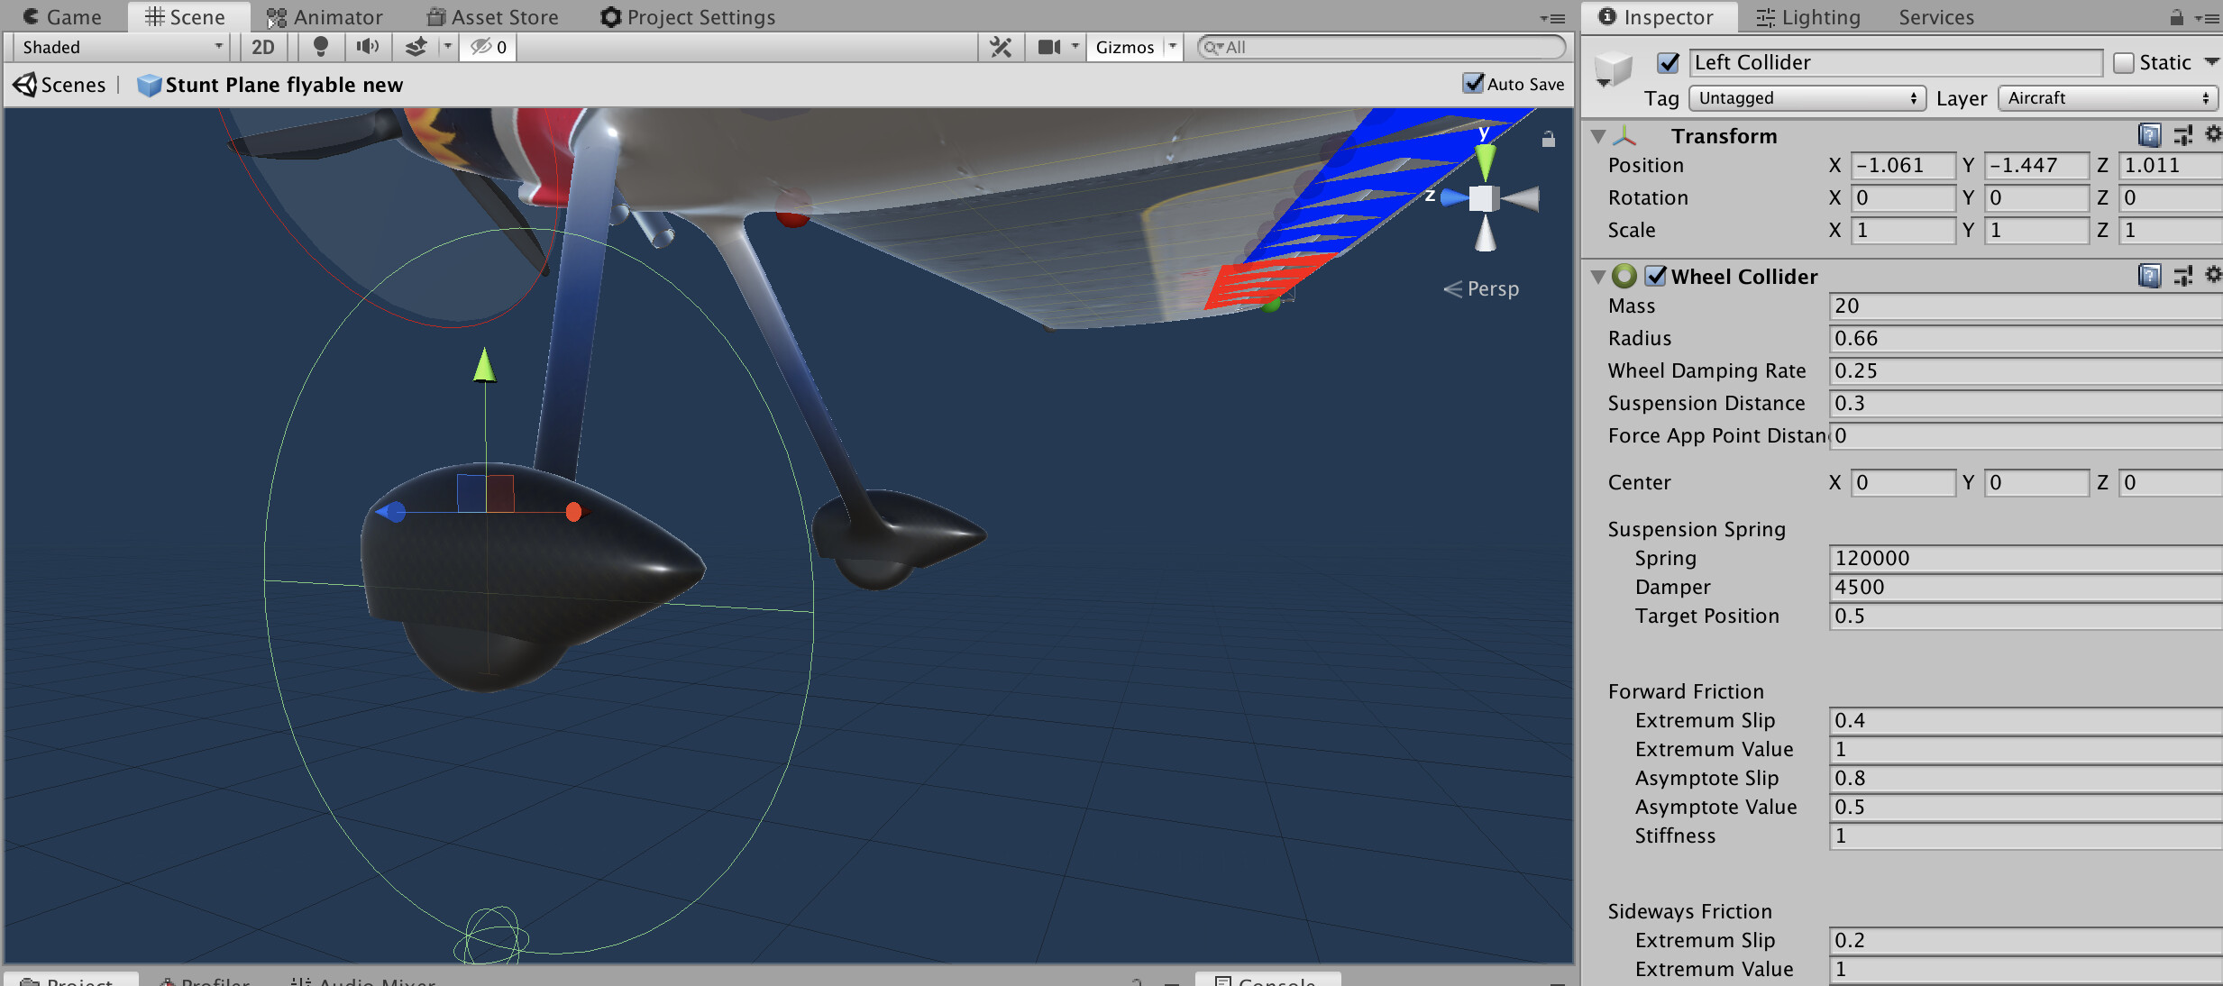Toggle scene audio with the speaker icon
The image size is (2223, 986).
click(367, 47)
